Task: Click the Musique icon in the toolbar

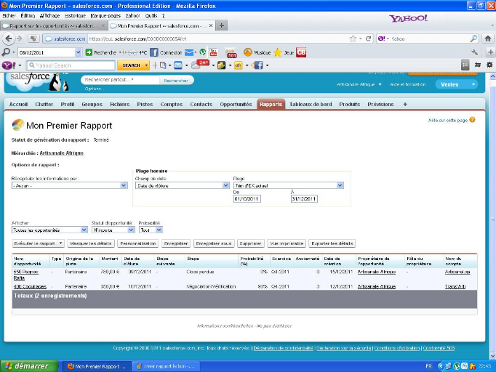Action: tap(248, 52)
